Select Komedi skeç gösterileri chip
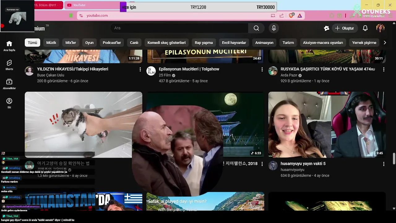The height and width of the screenshot is (223, 396). tap(166, 43)
